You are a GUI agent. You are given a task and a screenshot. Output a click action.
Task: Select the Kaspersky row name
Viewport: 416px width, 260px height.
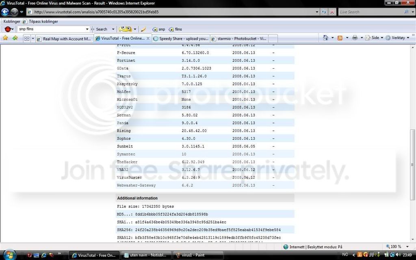[x=127, y=84]
